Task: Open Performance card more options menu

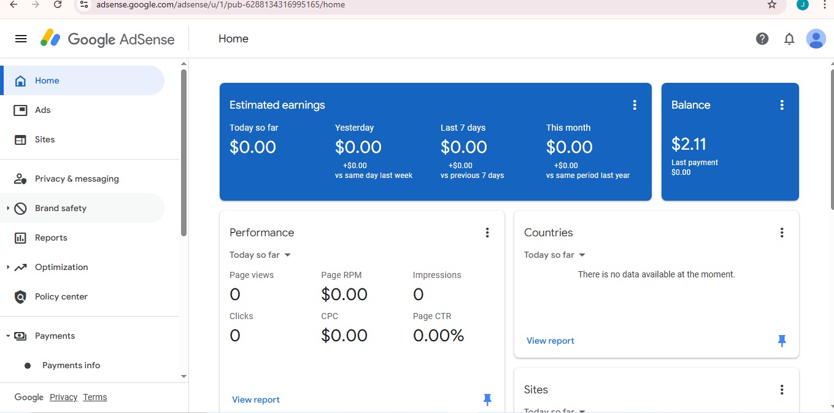Action: coord(487,233)
